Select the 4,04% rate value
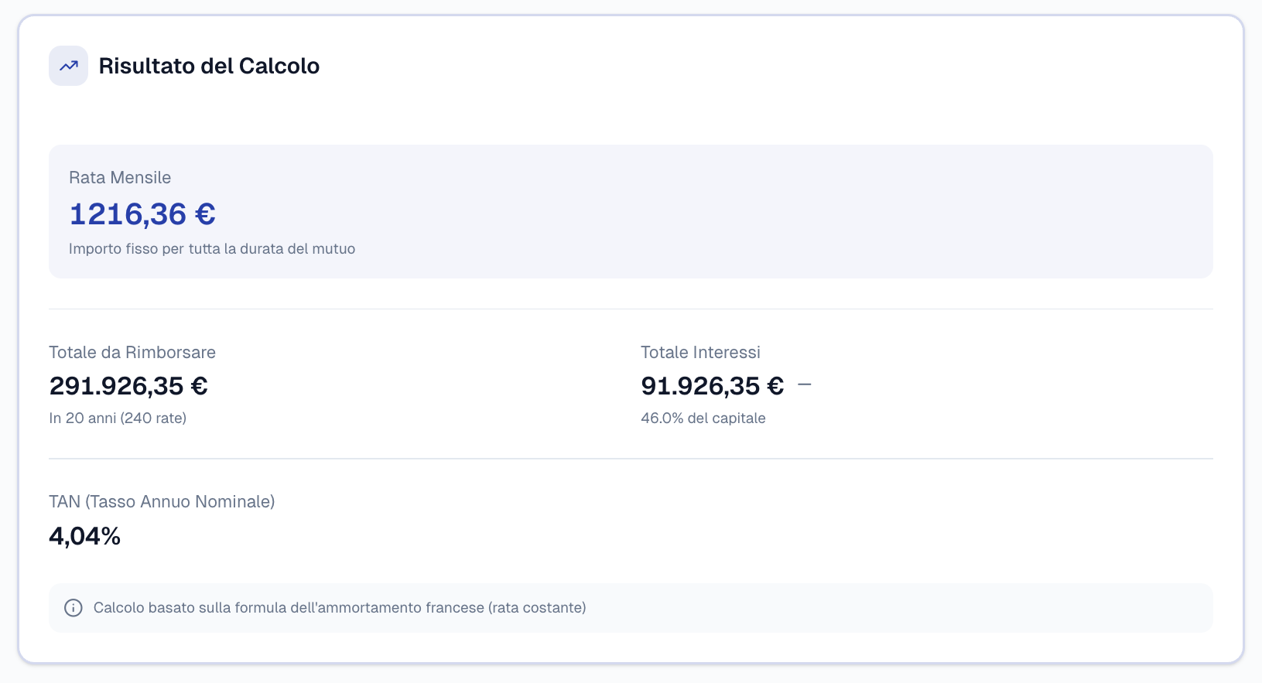This screenshot has width=1262, height=683. click(85, 536)
